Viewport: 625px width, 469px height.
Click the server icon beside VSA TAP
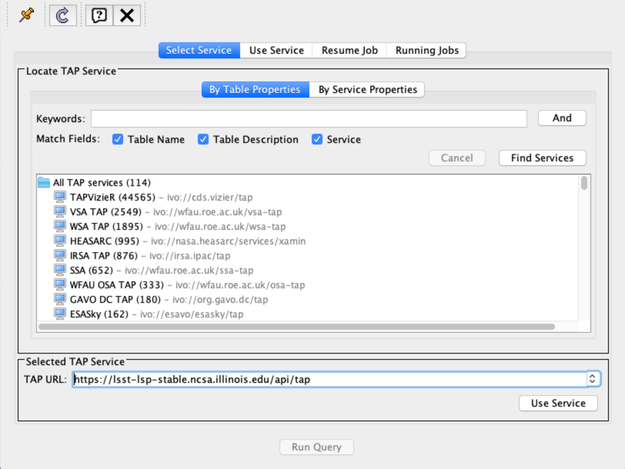point(60,212)
